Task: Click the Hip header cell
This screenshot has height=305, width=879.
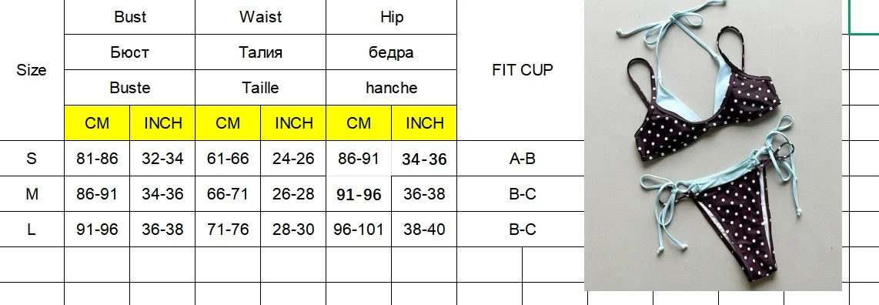Action: coord(391,18)
